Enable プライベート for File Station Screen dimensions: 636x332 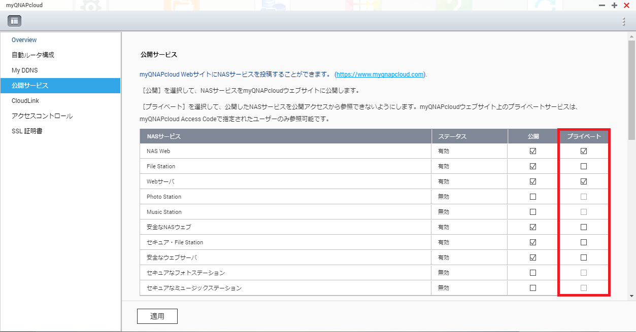click(x=584, y=166)
